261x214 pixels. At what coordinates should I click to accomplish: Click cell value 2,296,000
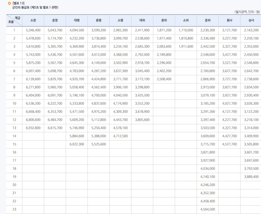[164, 63]
